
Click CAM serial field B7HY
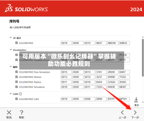point(113,99)
